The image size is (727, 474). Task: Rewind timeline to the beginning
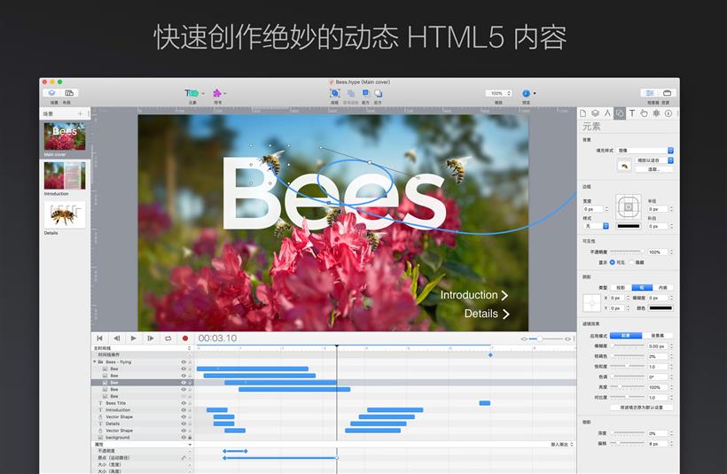pos(99,338)
